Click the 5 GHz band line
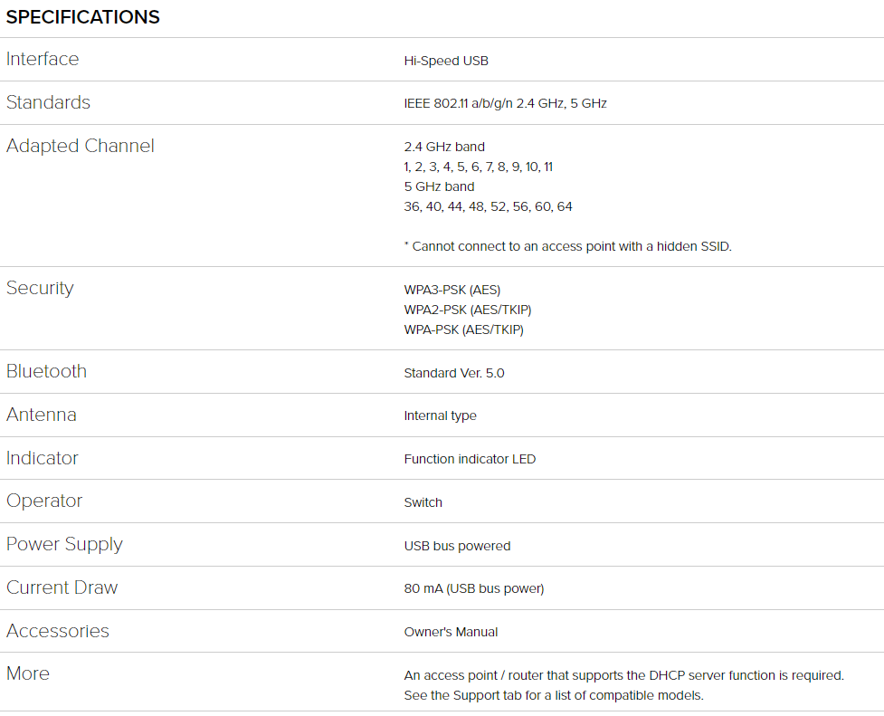 coord(439,186)
